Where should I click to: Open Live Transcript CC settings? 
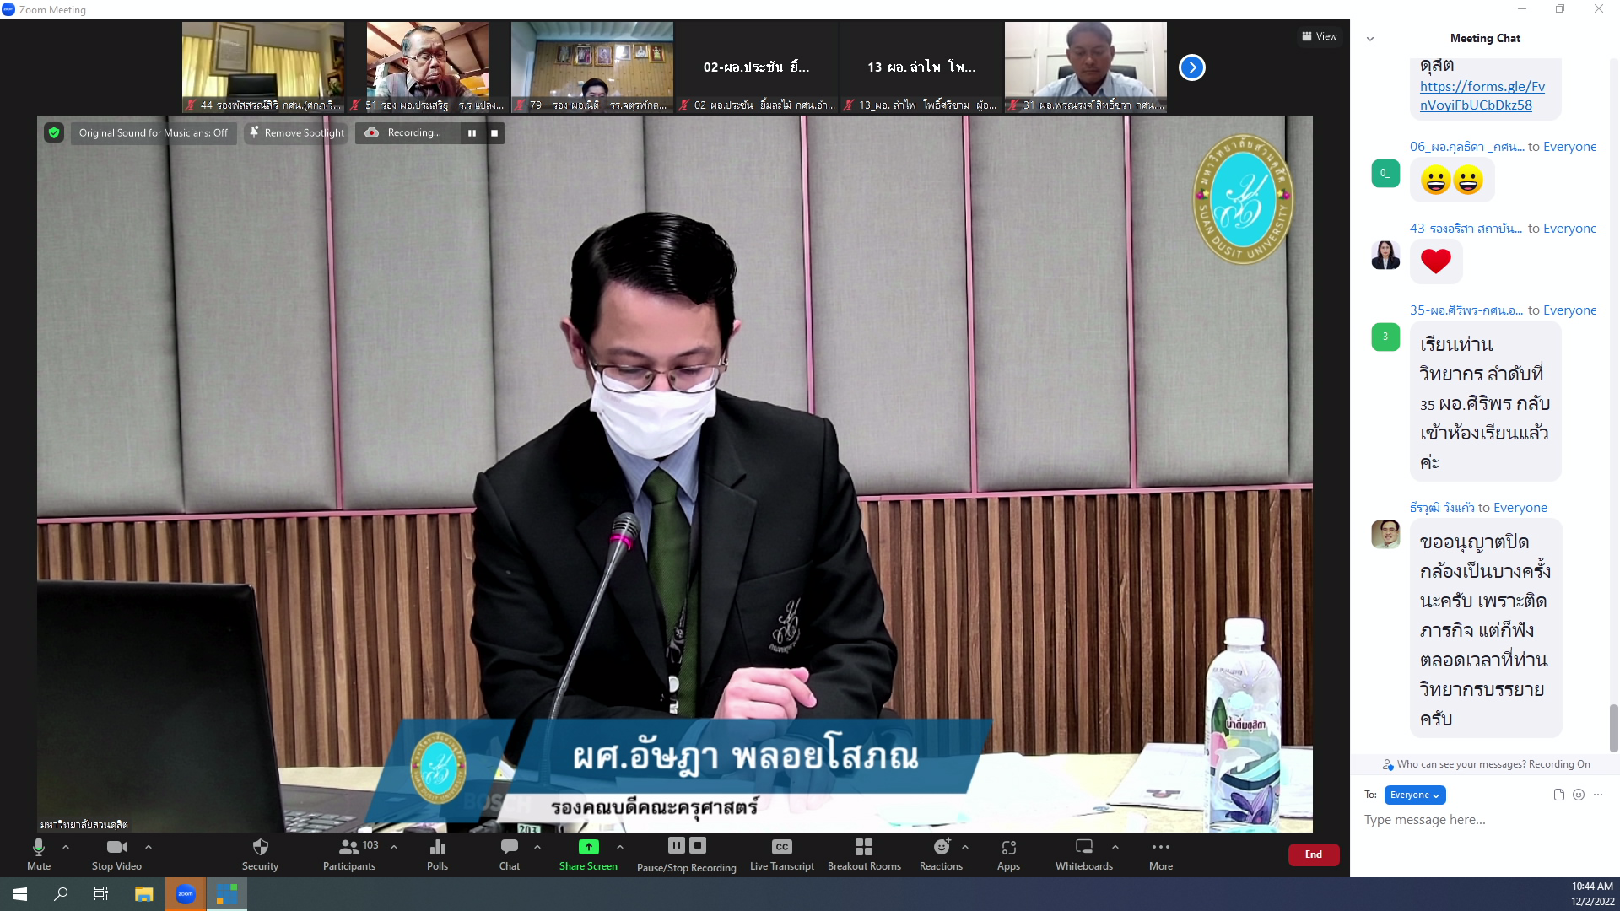(x=782, y=854)
